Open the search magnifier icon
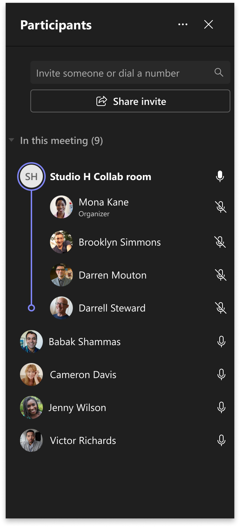This screenshot has height=527, width=240. (219, 73)
